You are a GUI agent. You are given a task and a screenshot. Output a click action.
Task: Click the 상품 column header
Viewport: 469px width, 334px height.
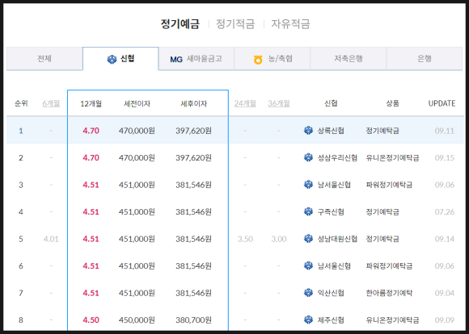[x=392, y=103]
